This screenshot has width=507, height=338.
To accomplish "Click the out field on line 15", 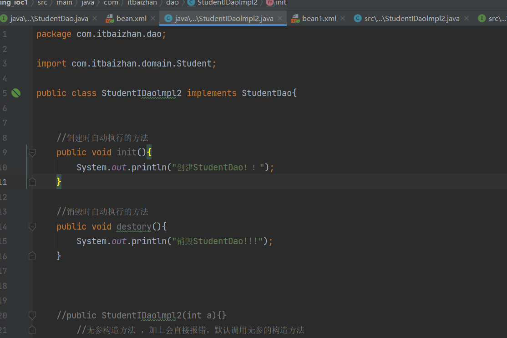I will click(119, 241).
